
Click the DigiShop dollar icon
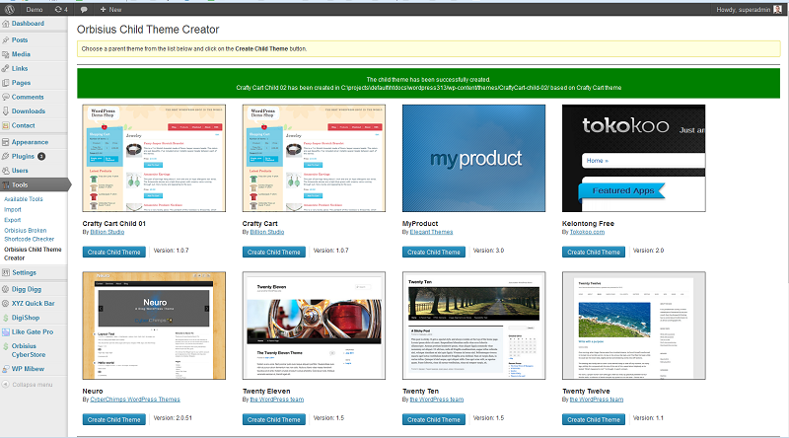point(6,318)
